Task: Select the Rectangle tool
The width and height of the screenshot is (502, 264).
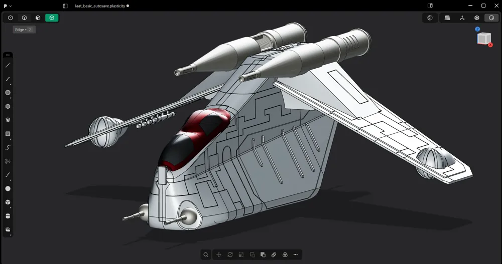Action: click(x=8, y=134)
